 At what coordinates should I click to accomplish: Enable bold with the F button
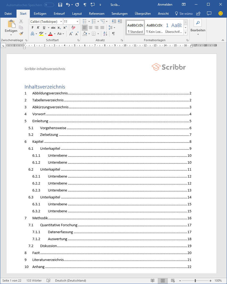point(33,27)
